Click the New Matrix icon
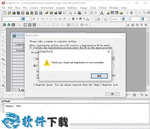The height and width of the screenshot is (129, 150). click(27, 13)
